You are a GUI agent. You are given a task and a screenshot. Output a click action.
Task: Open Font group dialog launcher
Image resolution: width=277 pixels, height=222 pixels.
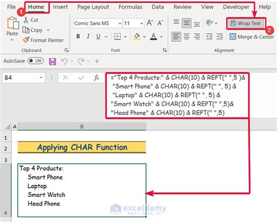[165, 50]
